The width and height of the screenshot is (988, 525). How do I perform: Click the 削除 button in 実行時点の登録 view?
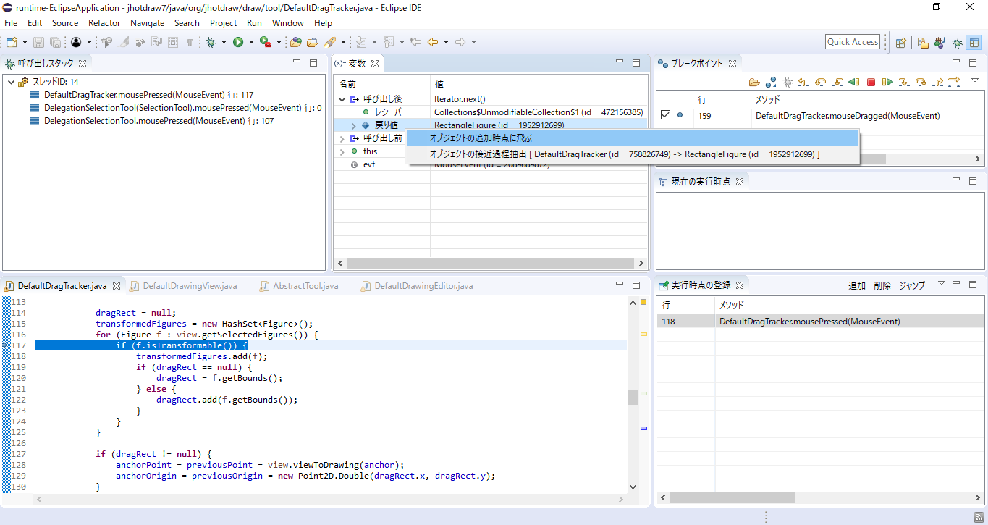(x=882, y=286)
